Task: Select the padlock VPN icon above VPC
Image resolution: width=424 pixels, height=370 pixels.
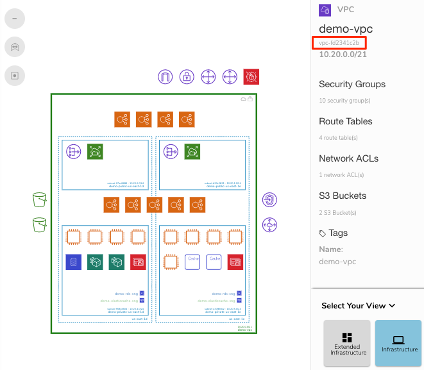Action: pos(187,77)
